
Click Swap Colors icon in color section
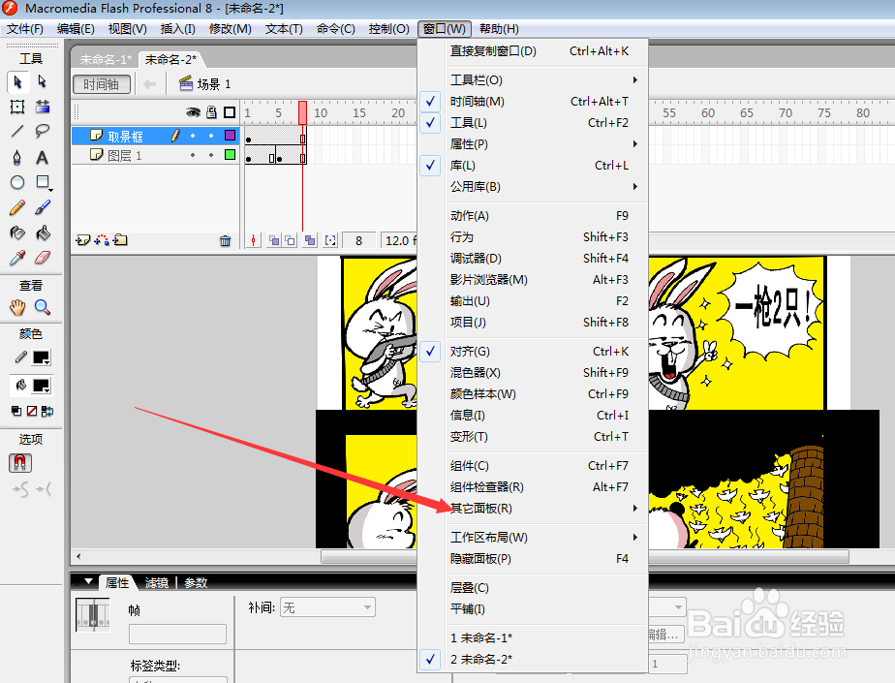47,411
